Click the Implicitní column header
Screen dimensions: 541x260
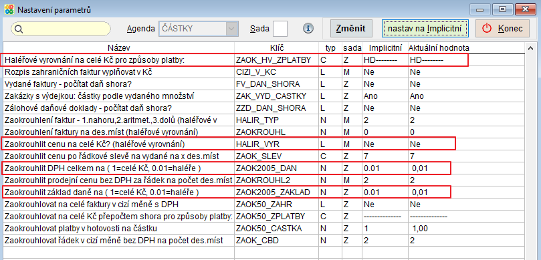[x=385, y=47]
